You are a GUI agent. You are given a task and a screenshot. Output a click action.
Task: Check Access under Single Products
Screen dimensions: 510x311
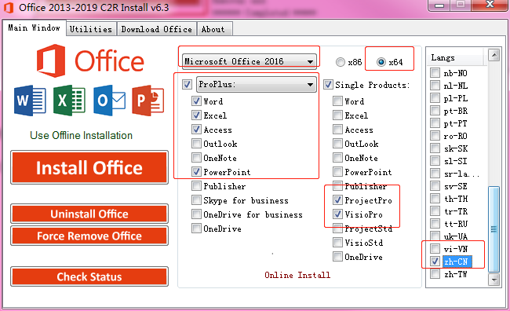click(337, 130)
